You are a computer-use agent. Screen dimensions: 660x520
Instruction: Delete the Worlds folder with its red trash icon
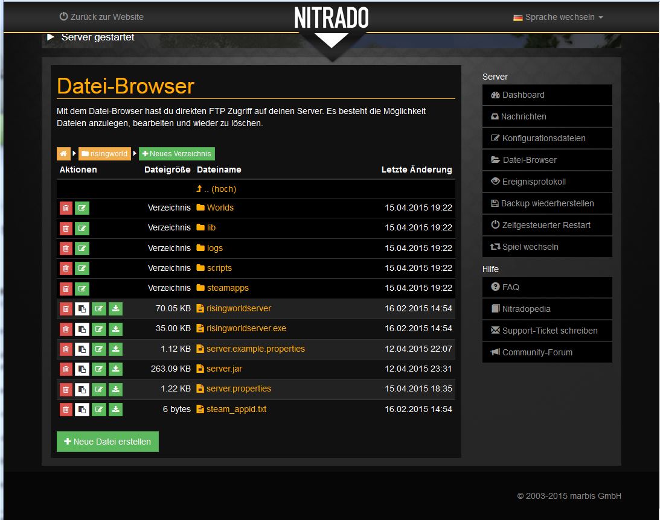tap(66, 208)
